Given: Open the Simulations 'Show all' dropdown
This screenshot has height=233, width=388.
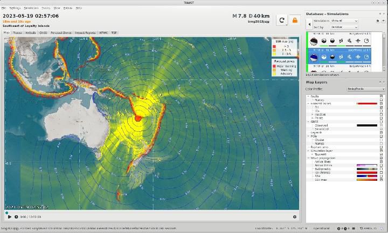Looking at the screenshot, I should (x=344, y=21).
